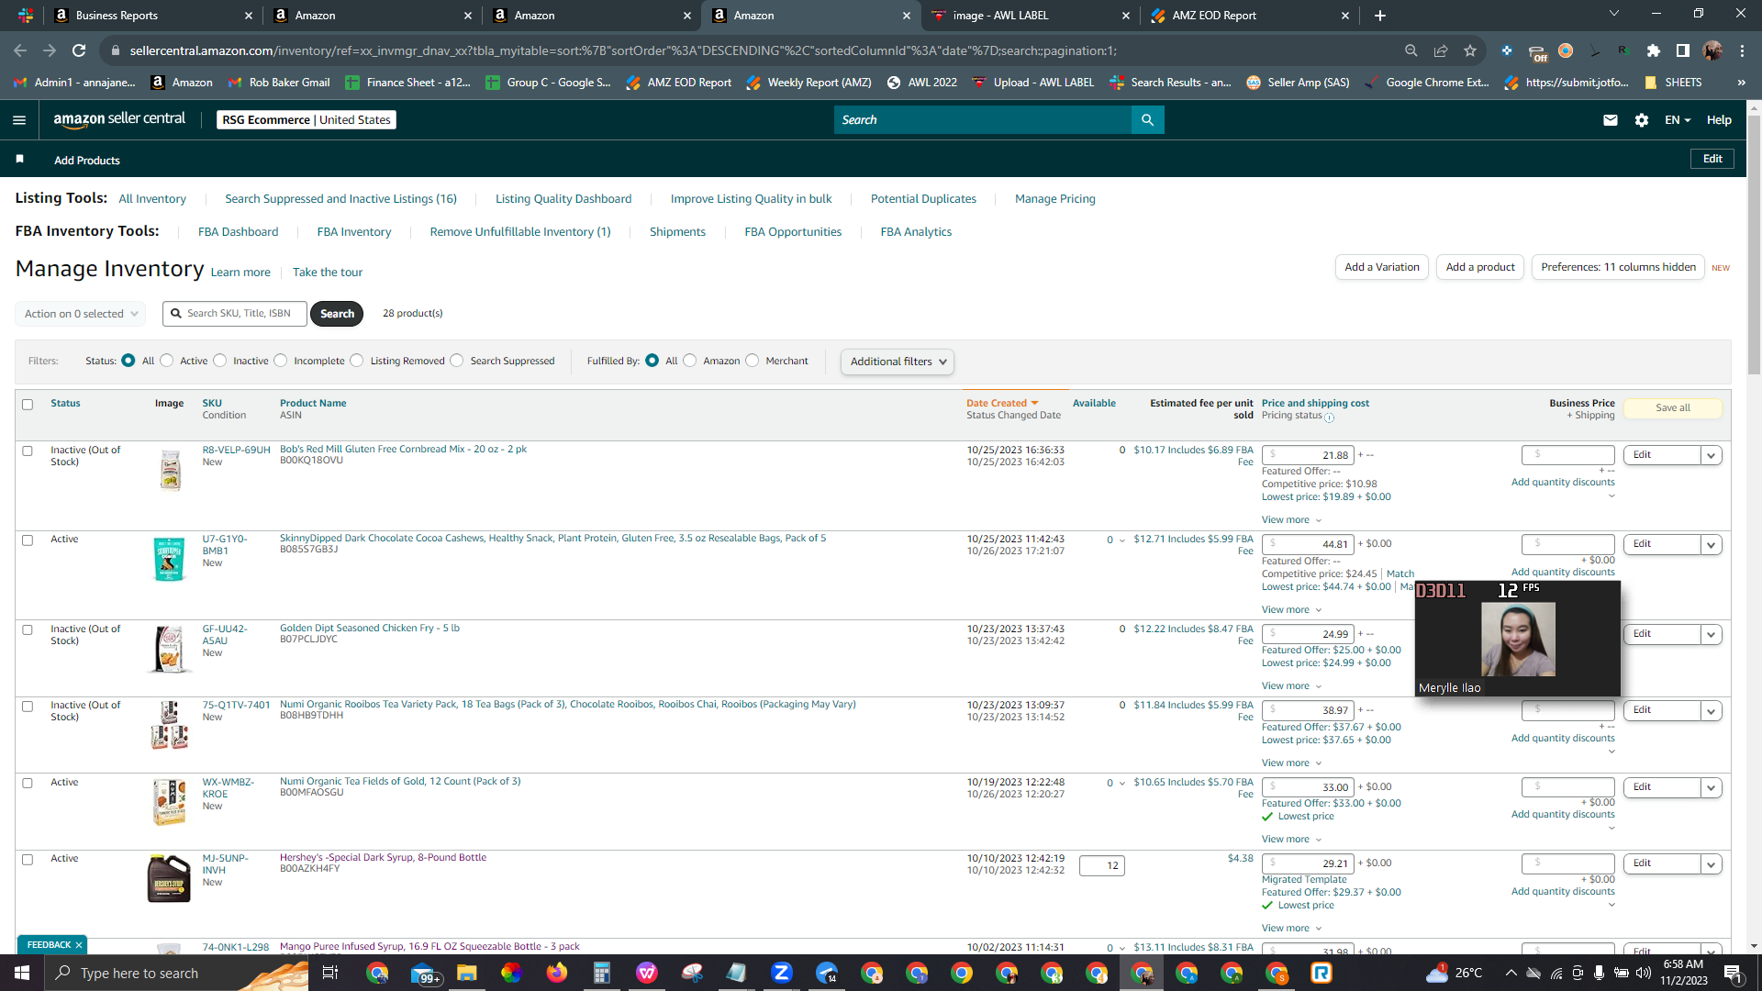The width and height of the screenshot is (1762, 991).
Task: Click the Add a product button
Action: click(1480, 267)
